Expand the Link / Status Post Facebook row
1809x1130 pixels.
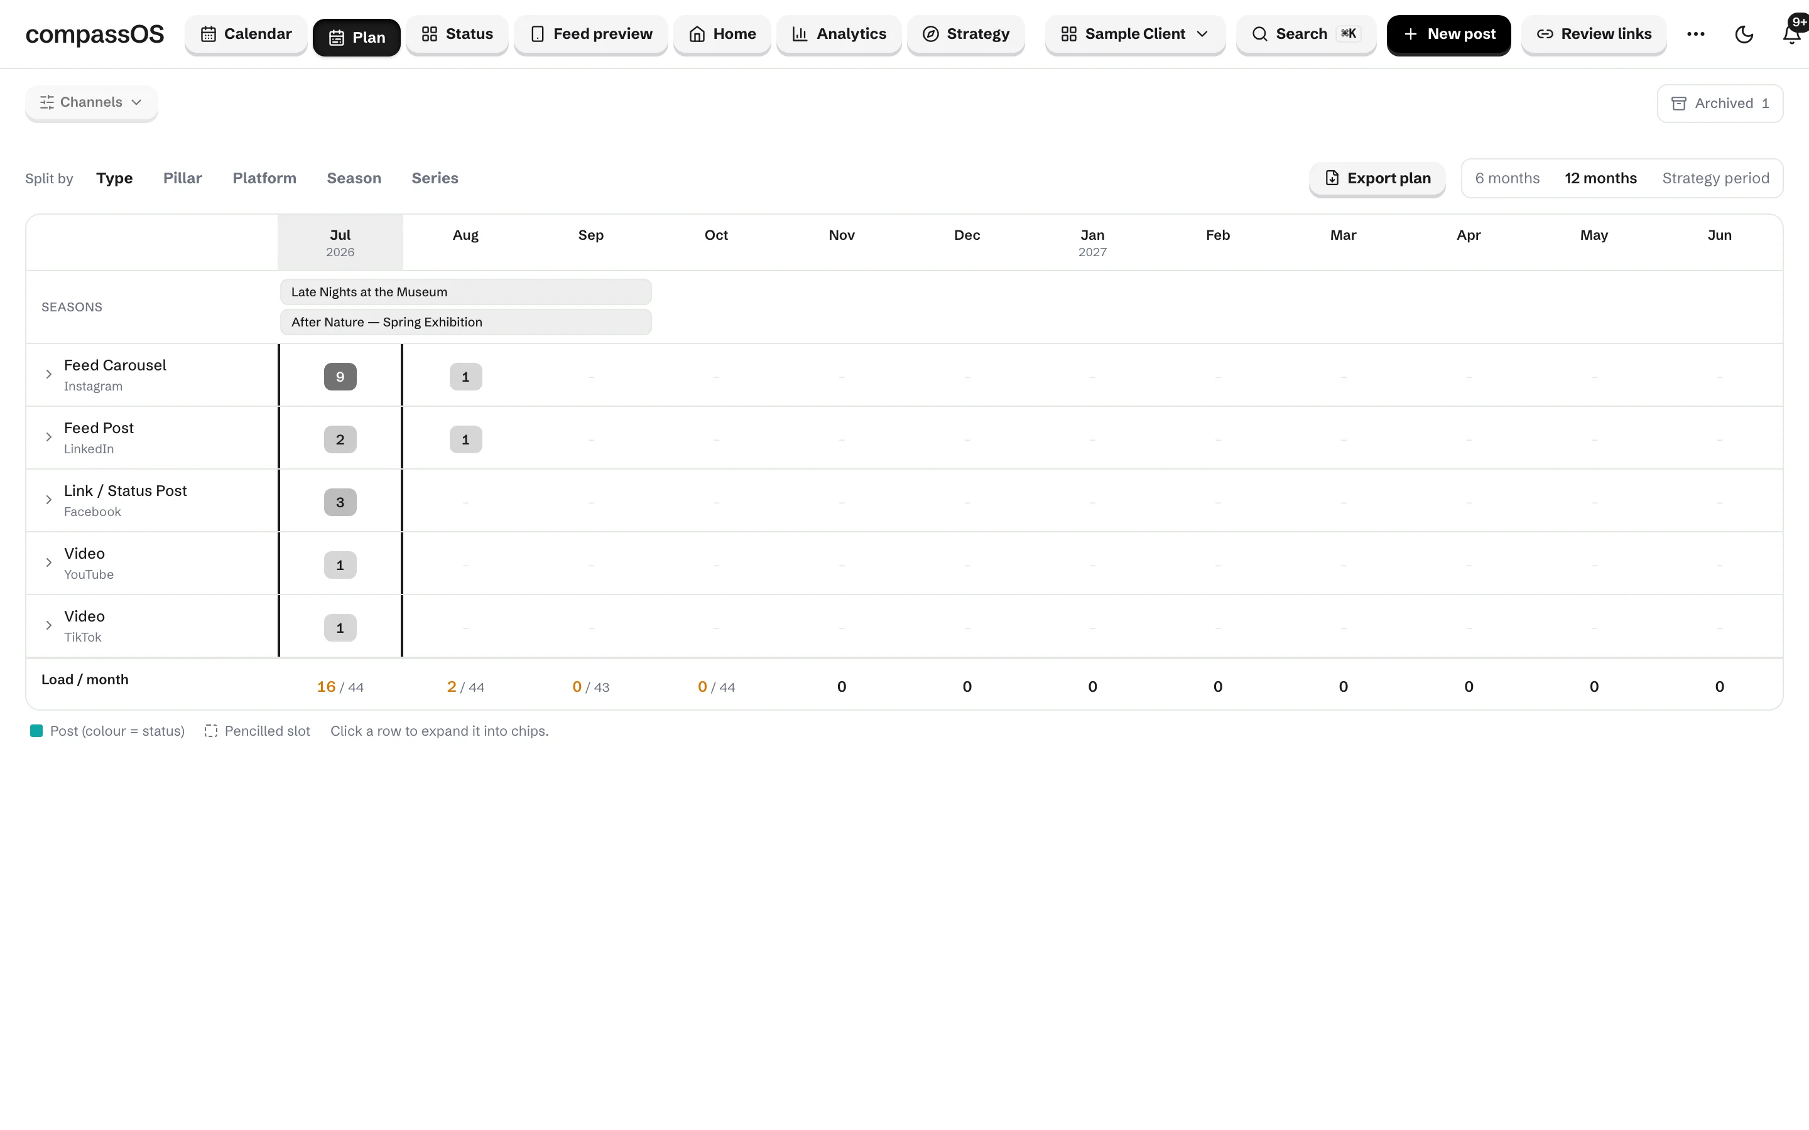tap(48, 500)
